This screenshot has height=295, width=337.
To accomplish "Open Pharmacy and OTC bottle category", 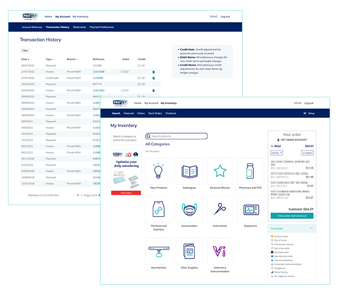I will point(250,171).
